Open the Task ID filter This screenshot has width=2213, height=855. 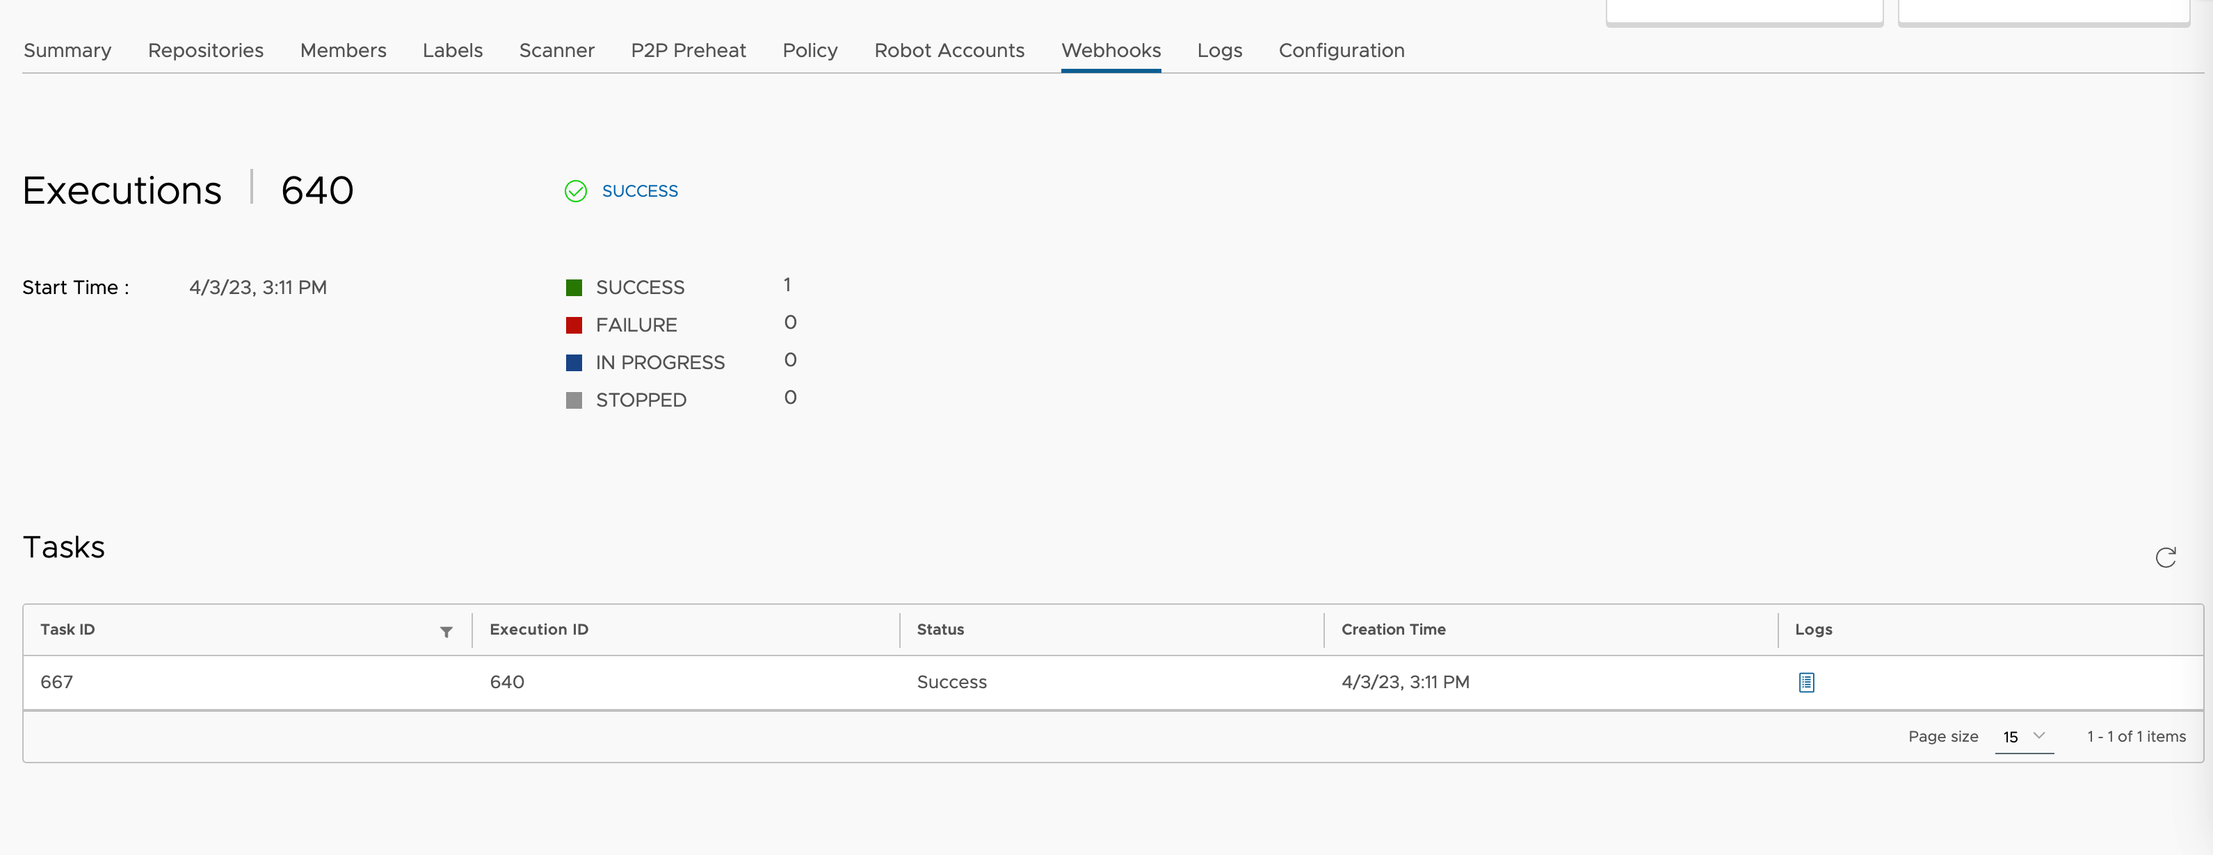coord(446,633)
